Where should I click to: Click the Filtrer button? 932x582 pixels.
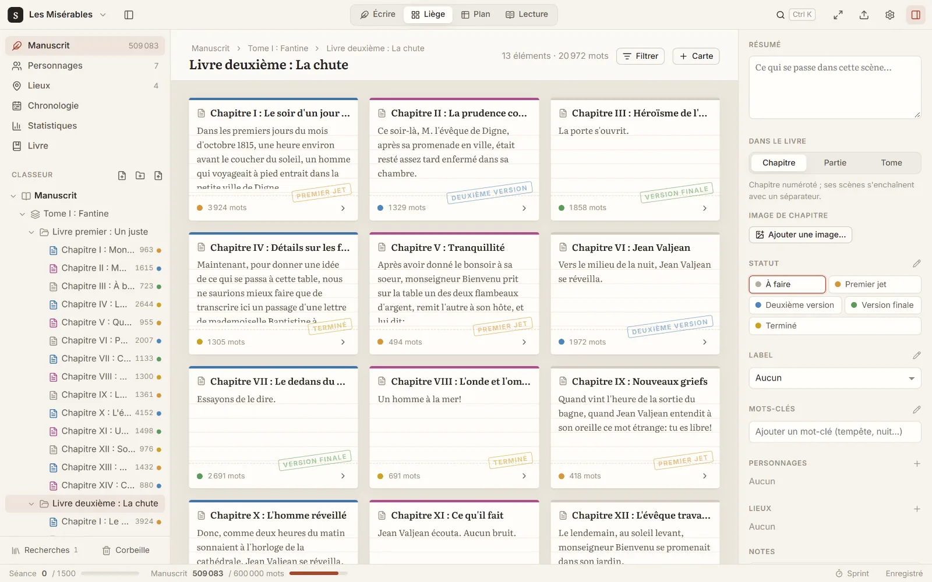(640, 56)
